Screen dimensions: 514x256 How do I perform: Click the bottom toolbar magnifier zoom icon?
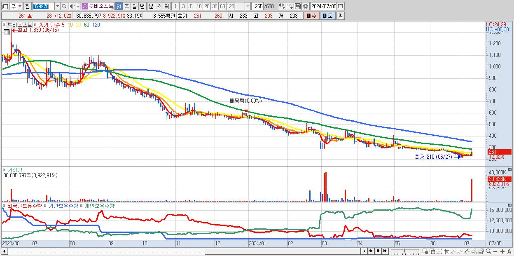[x=488, y=251]
